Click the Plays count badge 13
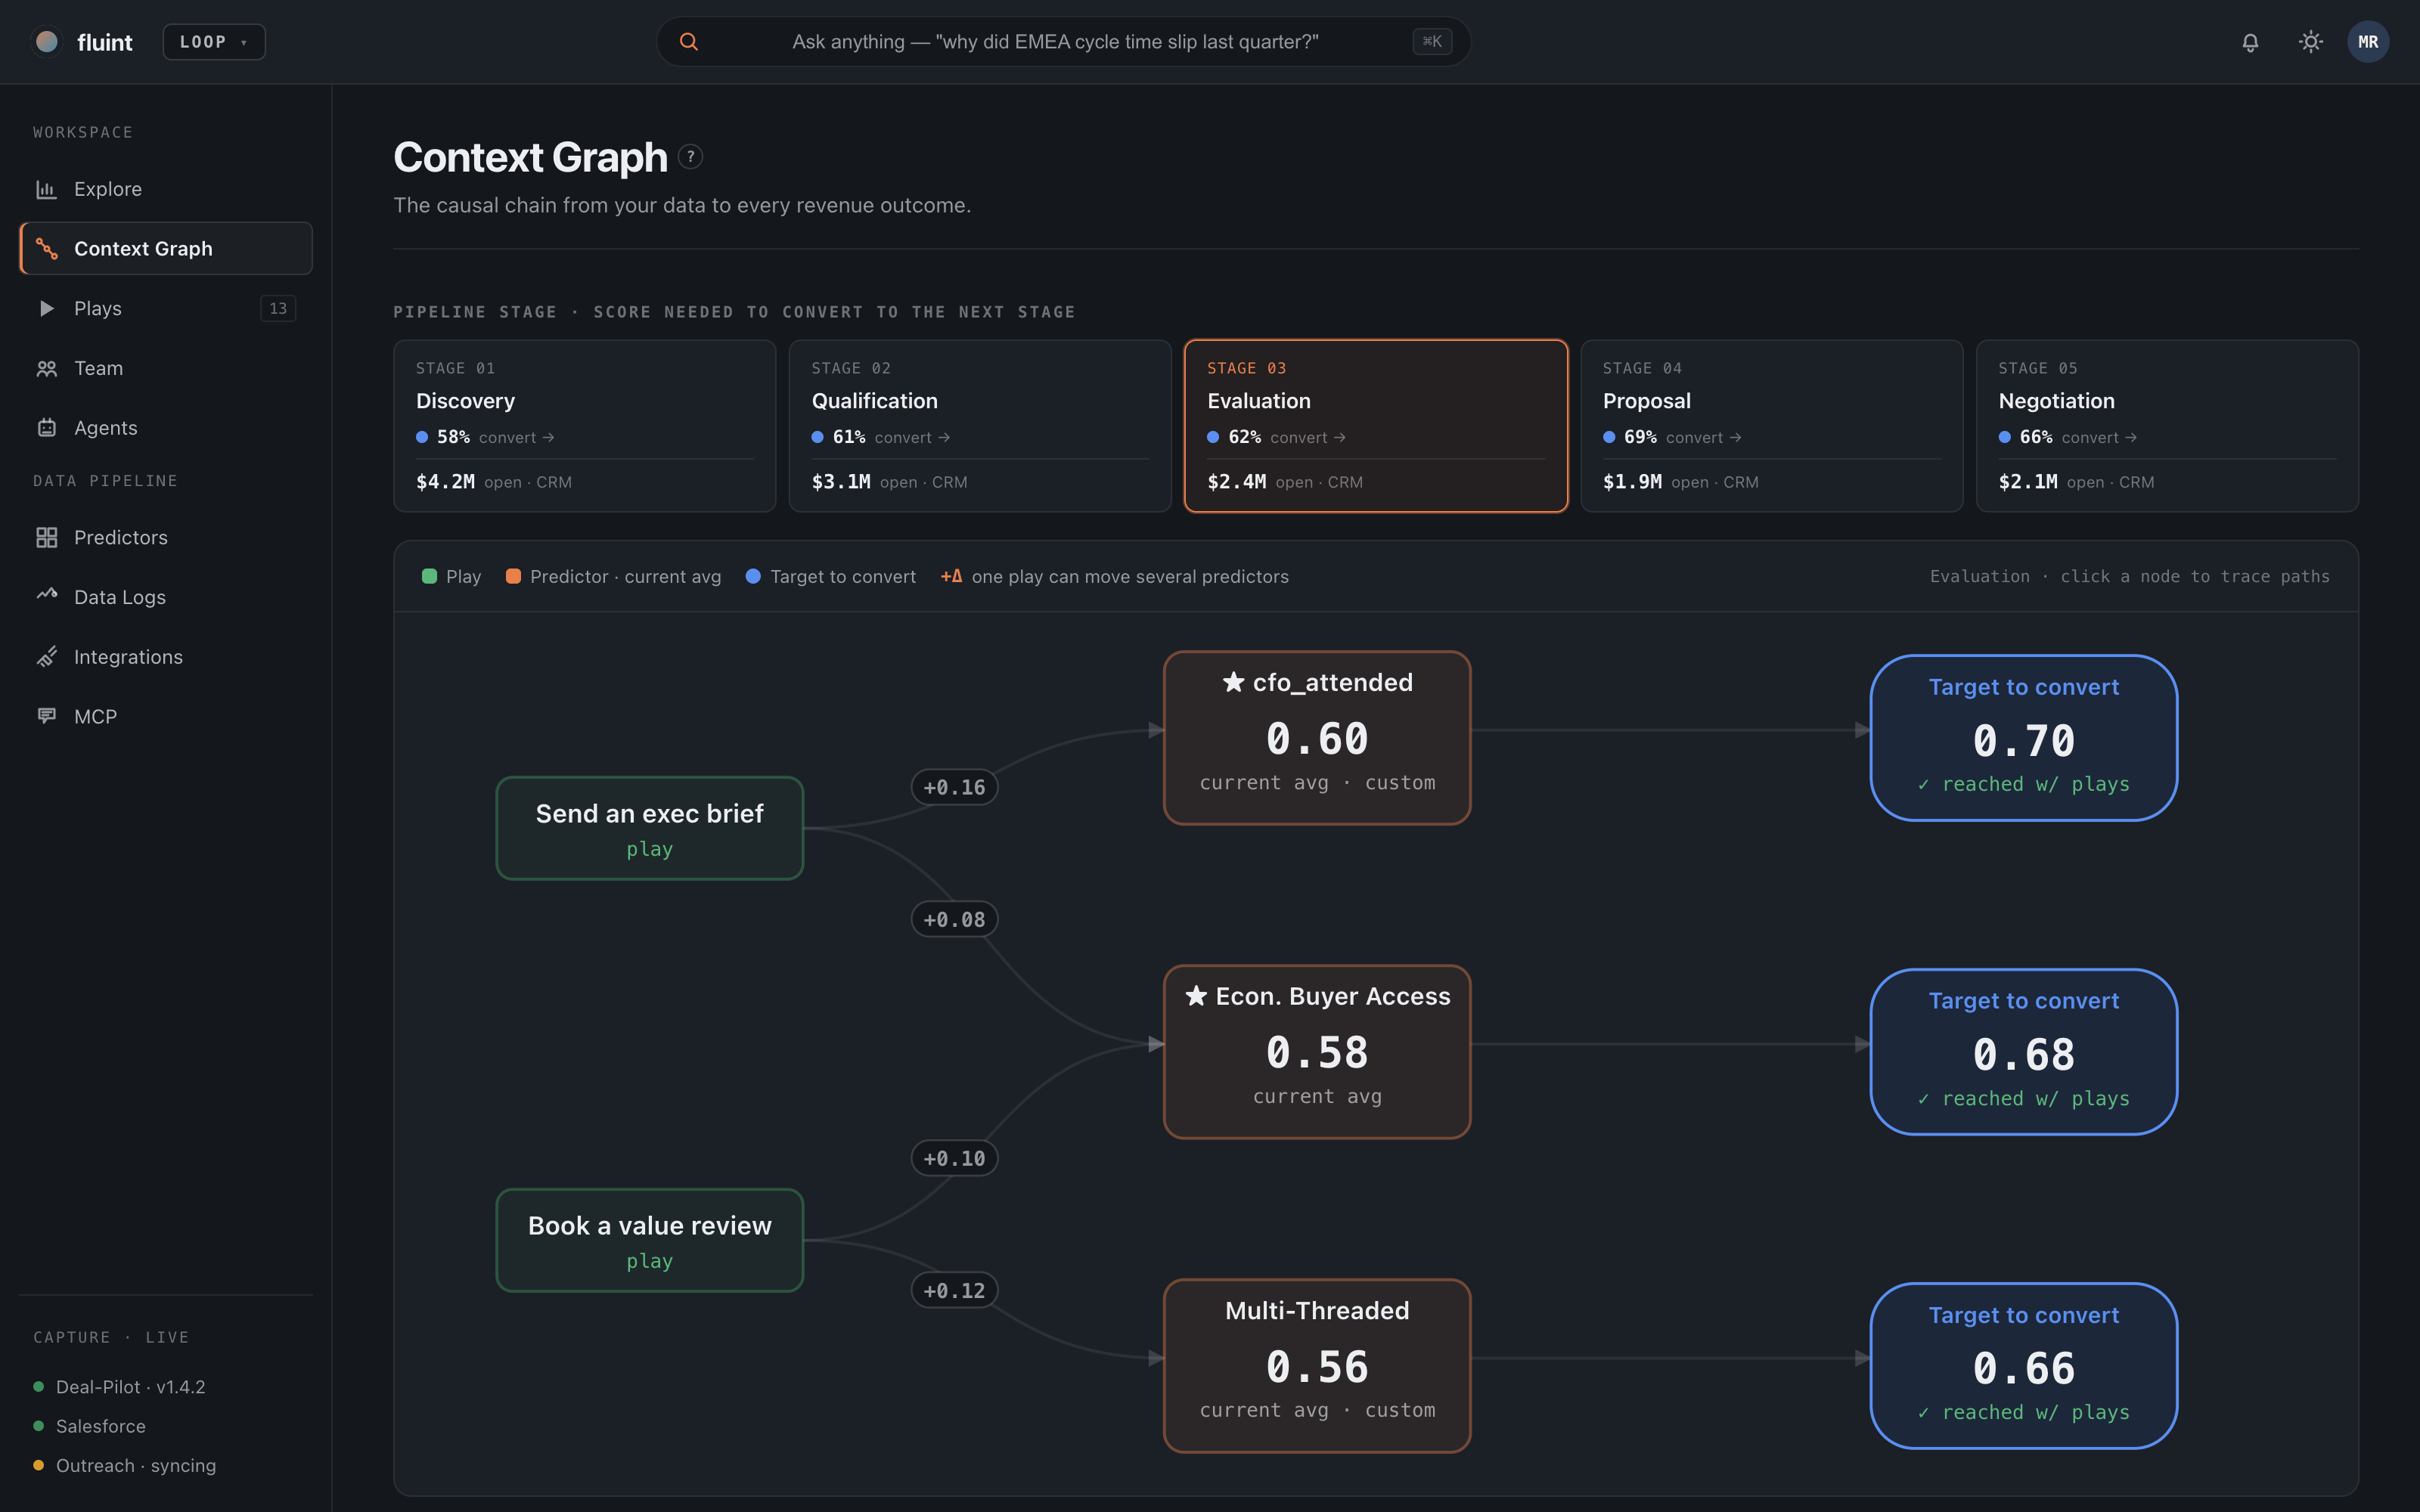Image resolution: width=2420 pixels, height=1512 pixels. pyautogui.click(x=278, y=308)
